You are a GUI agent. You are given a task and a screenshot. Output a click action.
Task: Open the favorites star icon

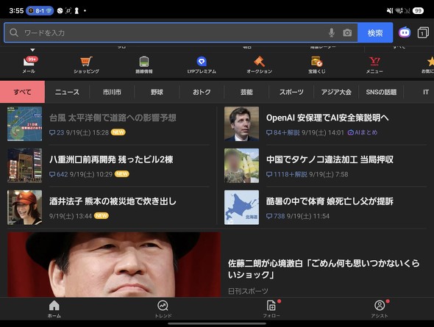coord(428,65)
